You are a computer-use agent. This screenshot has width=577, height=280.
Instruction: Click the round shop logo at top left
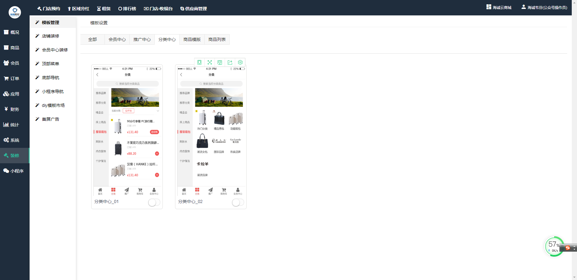(15, 12)
